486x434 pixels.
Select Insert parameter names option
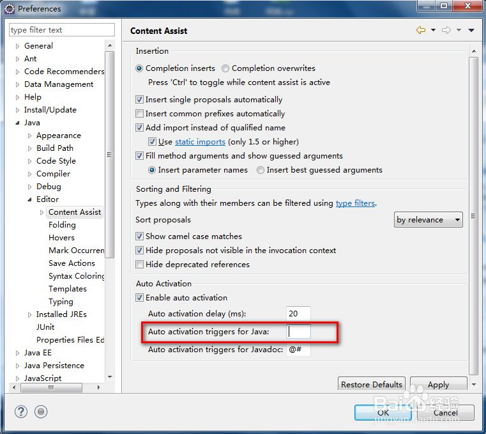click(152, 170)
